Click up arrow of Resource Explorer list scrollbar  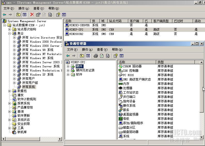pyautogui.click(x=201, y=62)
